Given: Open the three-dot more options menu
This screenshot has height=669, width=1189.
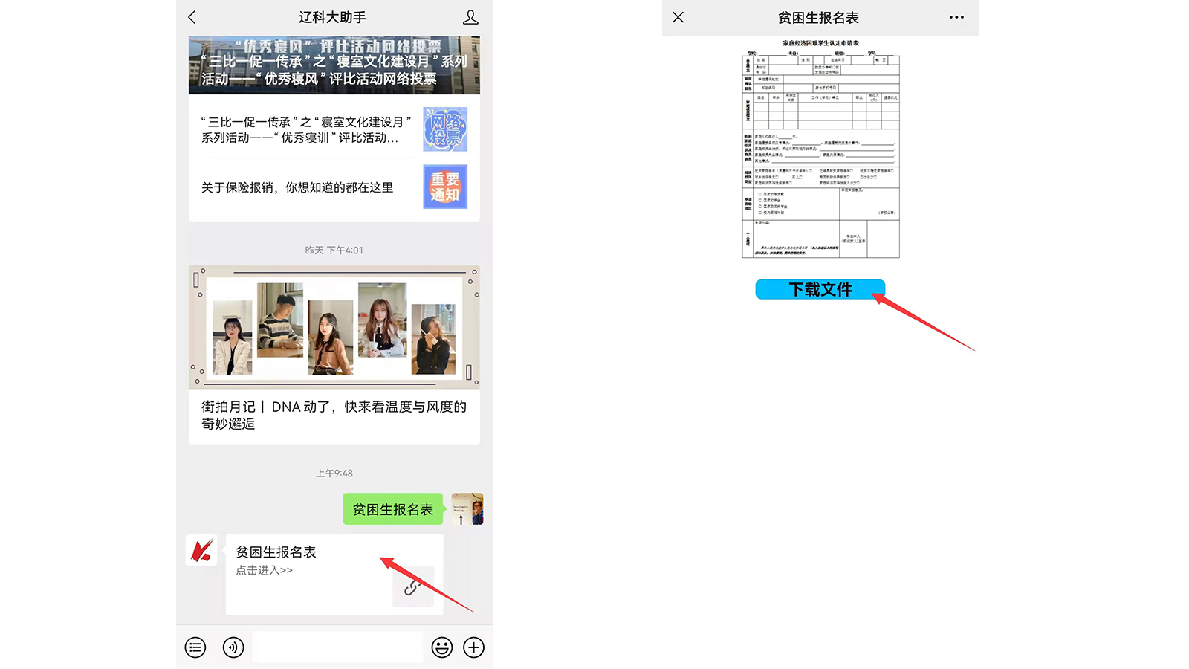Looking at the screenshot, I should (956, 17).
